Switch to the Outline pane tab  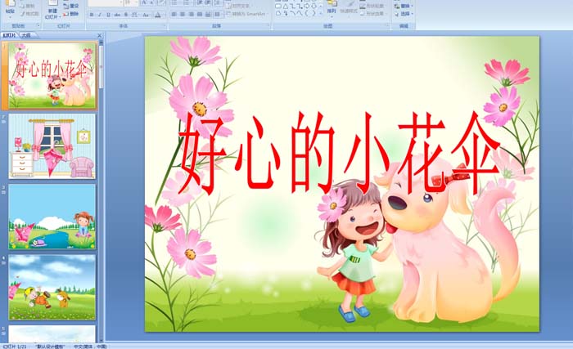tap(25, 35)
